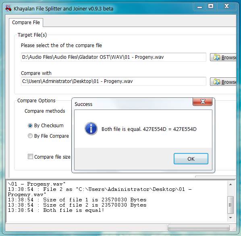Click the checksum message 427E554D = 427E554D
The height and width of the screenshot is (236, 241).
pos(149,129)
